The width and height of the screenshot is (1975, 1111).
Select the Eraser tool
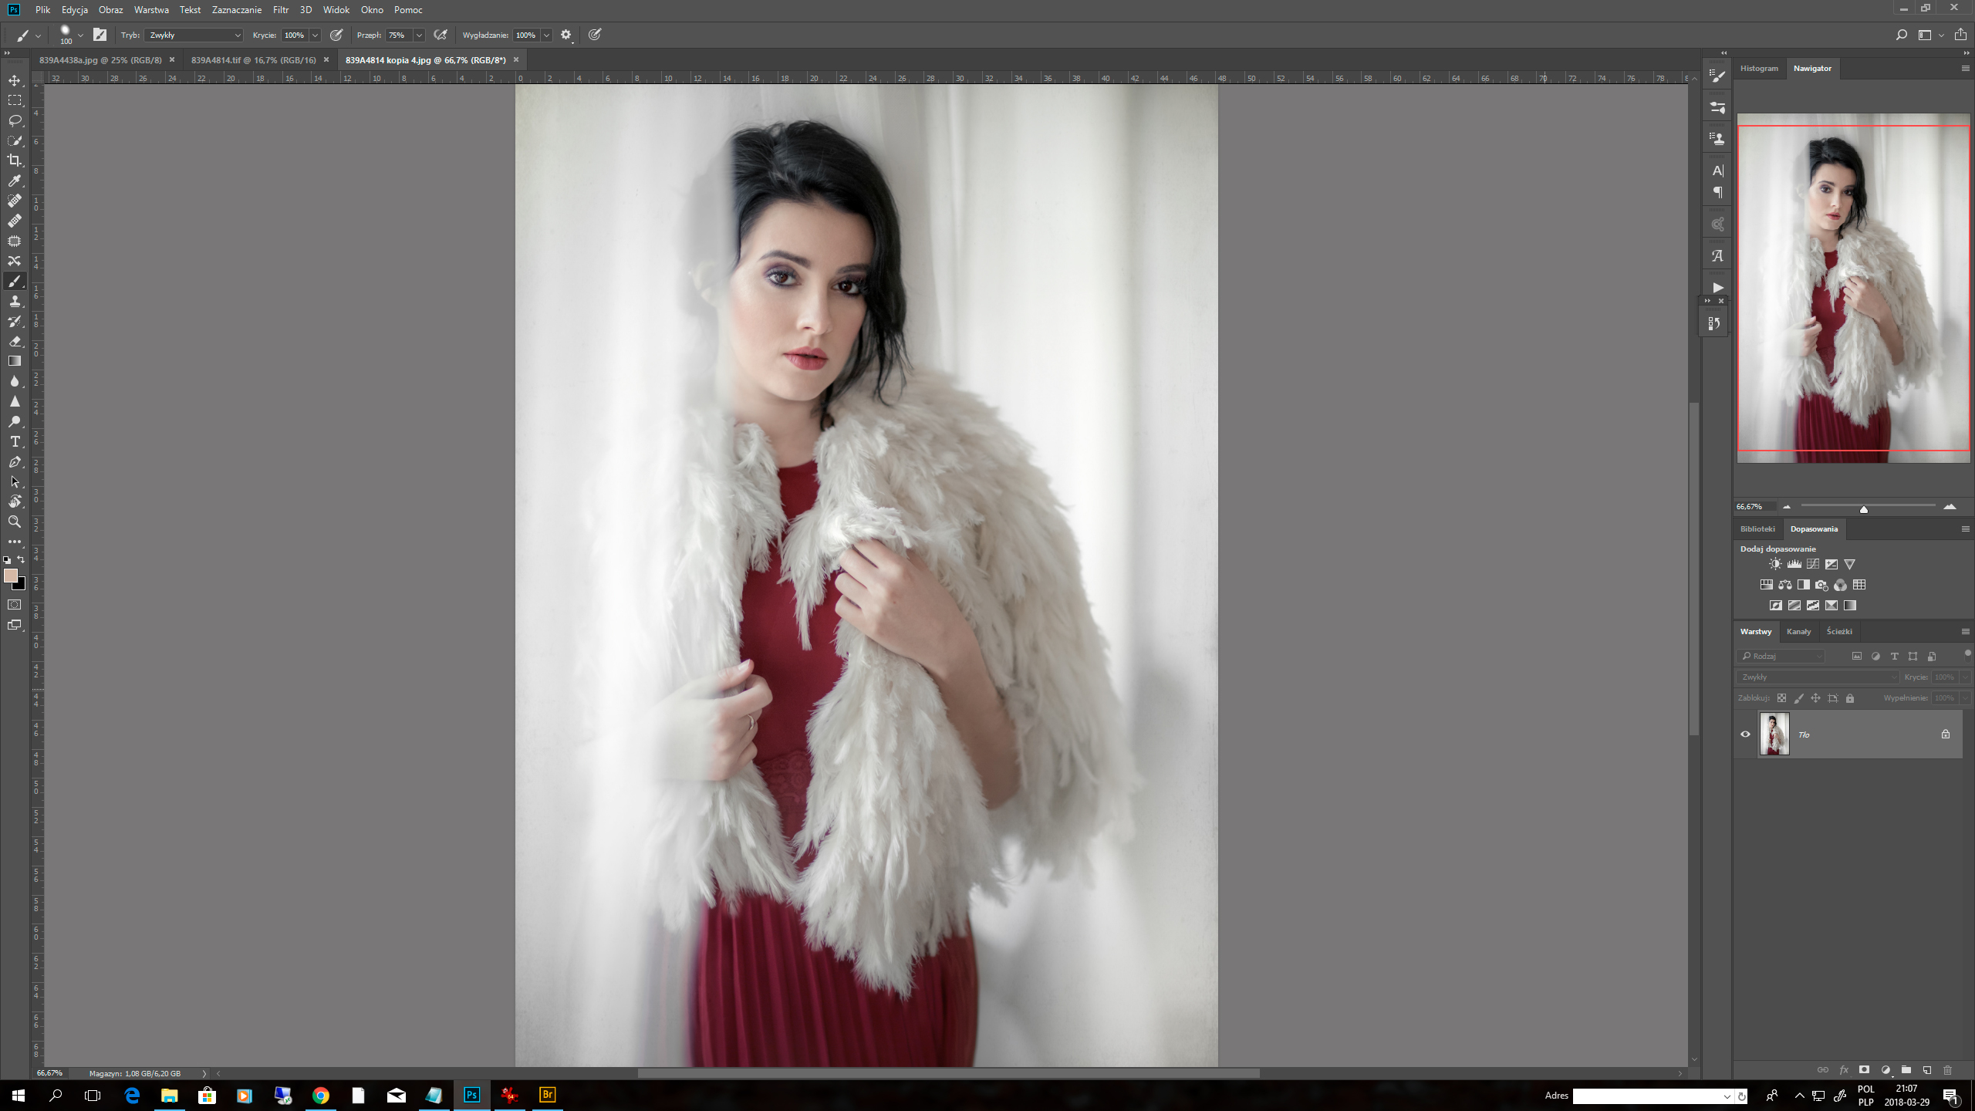pos(15,341)
